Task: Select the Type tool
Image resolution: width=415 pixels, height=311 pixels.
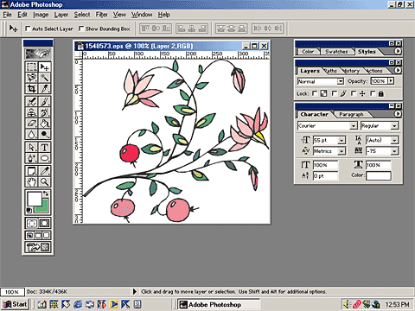Action: tap(44, 147)
